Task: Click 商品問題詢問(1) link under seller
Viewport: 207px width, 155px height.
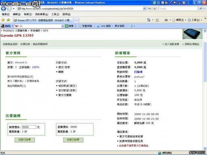Action: click(x=16, y=86)
